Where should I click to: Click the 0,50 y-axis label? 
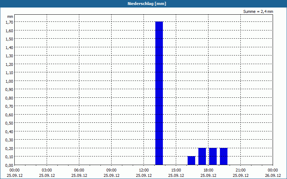[9, 123]
